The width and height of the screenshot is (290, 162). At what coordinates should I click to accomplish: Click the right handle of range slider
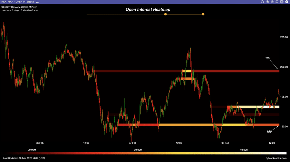[203, 14]
